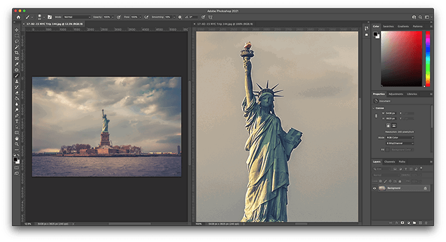
Task: Switch to the Libraries tab
Action: pos(412,94)
